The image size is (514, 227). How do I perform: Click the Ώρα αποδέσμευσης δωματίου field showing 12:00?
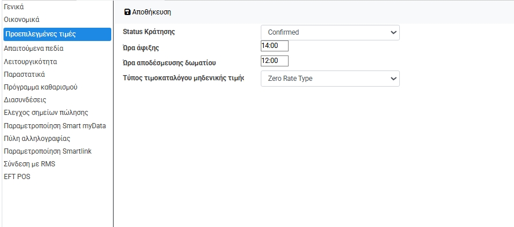(x=275, y=61)
